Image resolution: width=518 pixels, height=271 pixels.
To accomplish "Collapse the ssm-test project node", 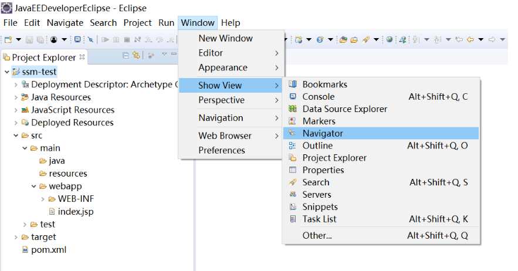I will (7, 72).
